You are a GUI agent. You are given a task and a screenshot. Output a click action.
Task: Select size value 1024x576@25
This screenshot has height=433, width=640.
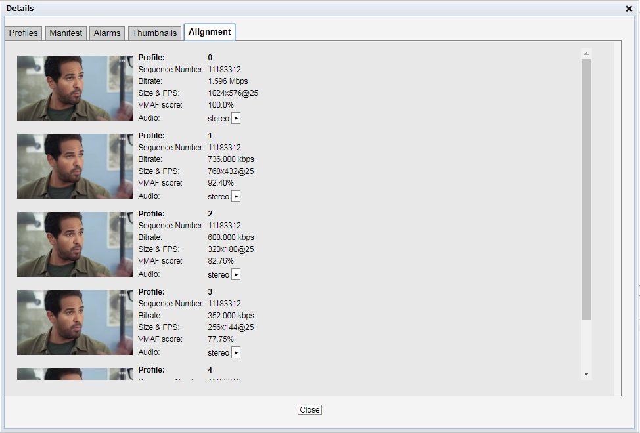pos(233,93)
